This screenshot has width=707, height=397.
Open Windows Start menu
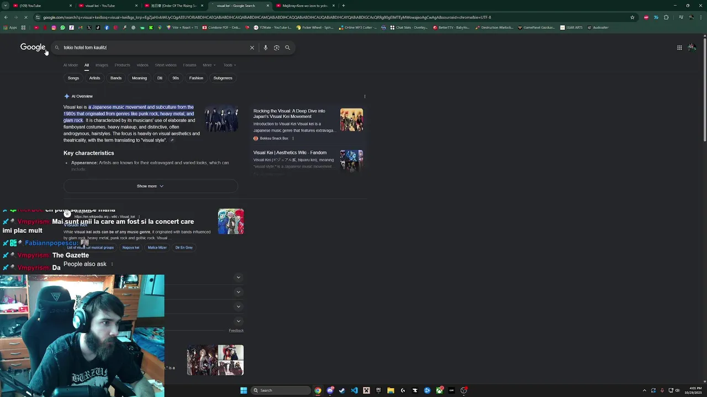(244, 390)
